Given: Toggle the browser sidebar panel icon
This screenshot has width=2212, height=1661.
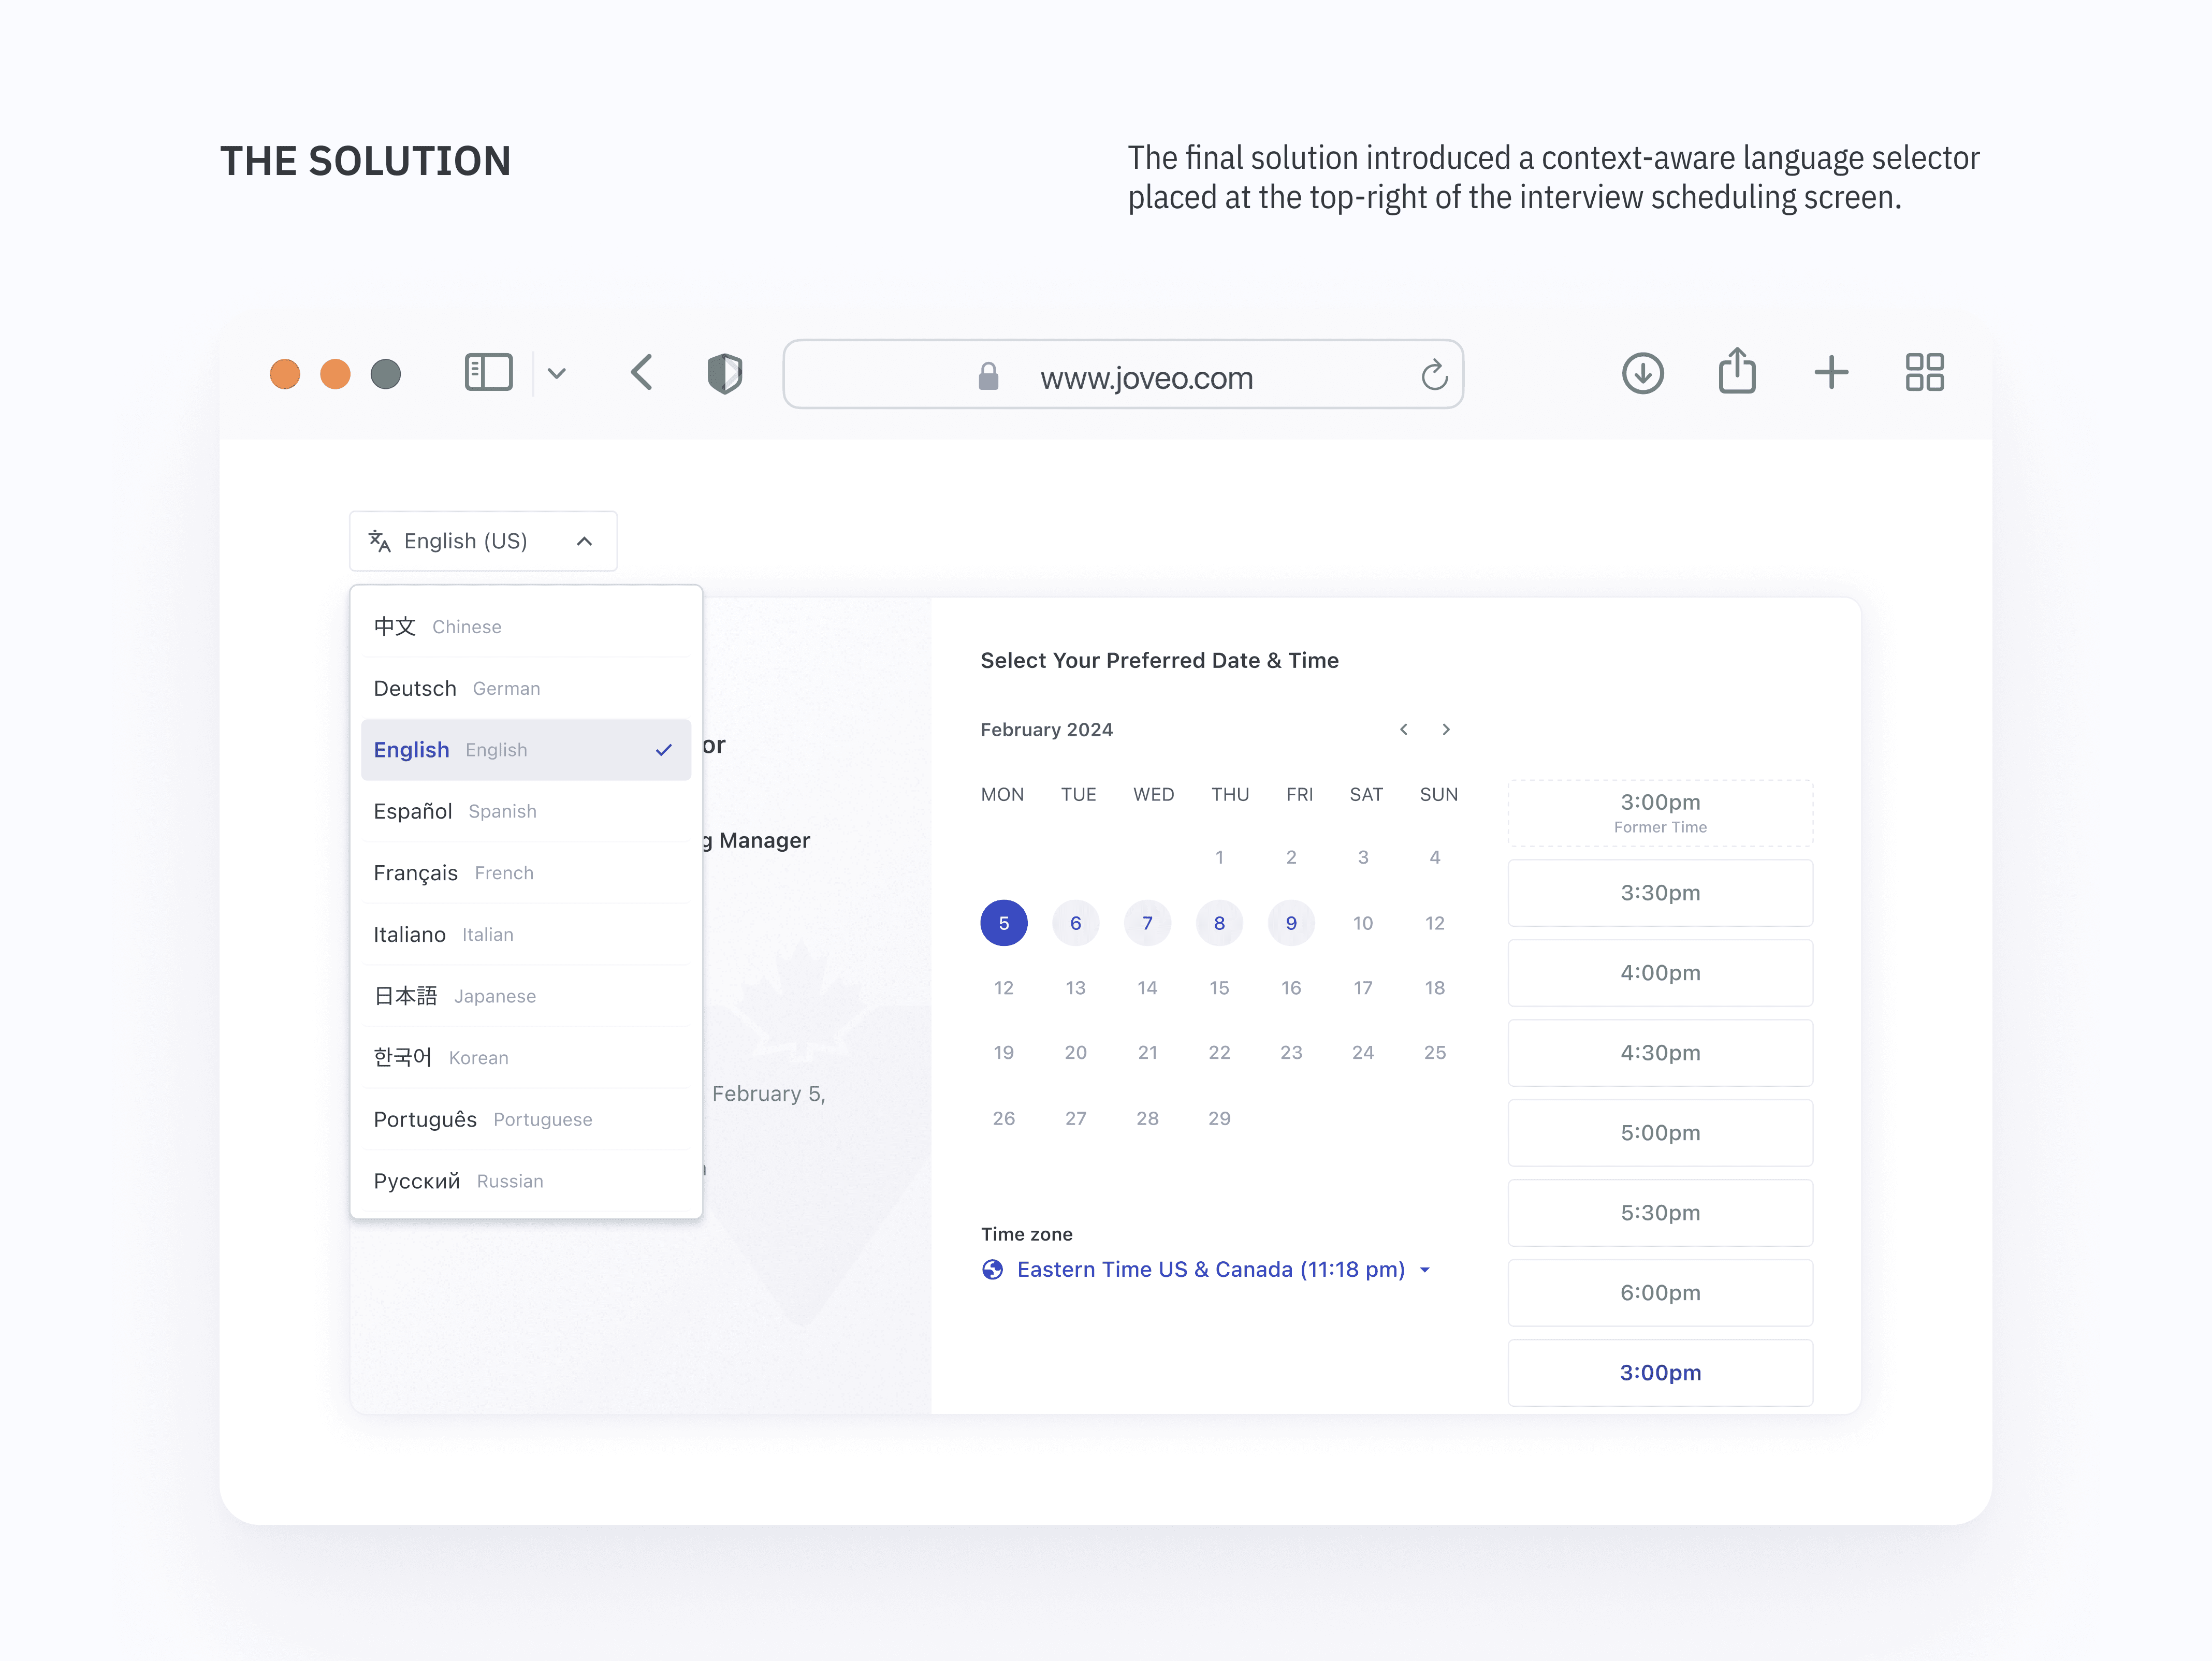Looking at the screenshot, I should [x=488, y=372].
